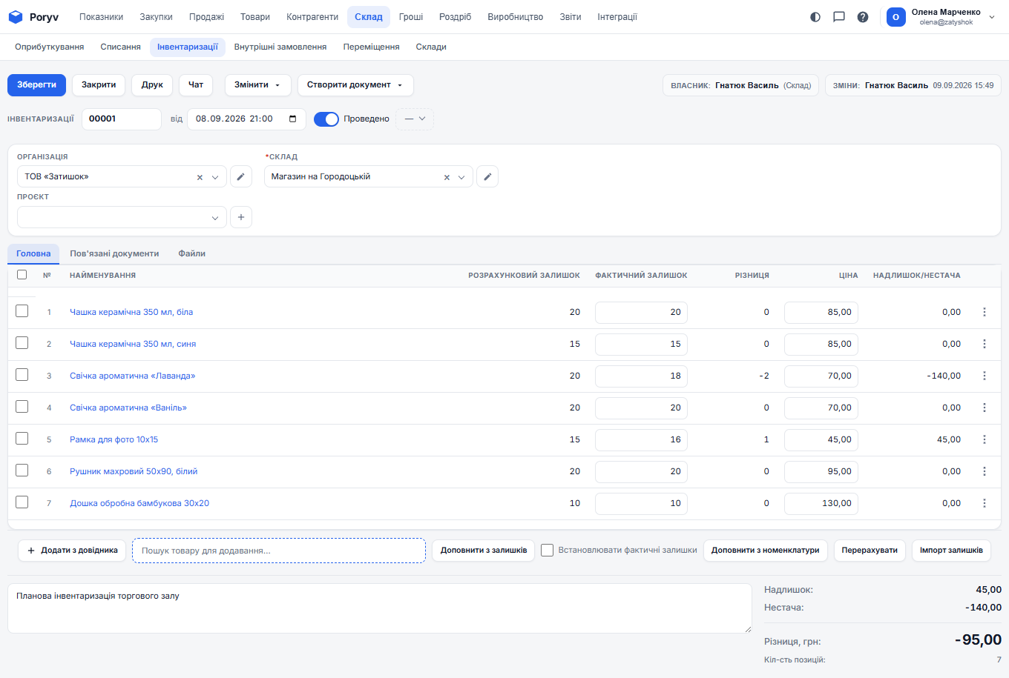Screen dimensions: 1009x678
Task: Click the Poryv logo icon
Action: click(16, 17)
